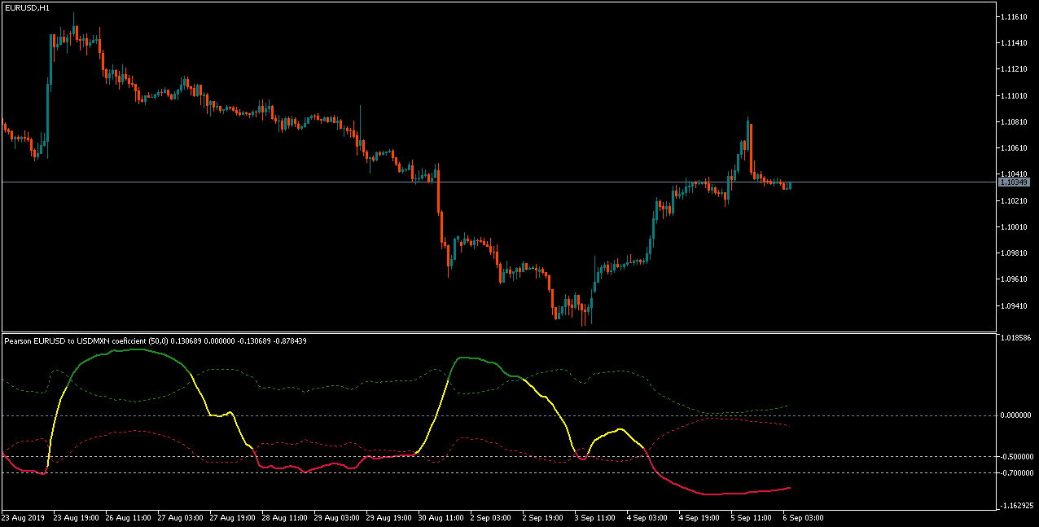Click time axis label 6 Sep 03:00
1039x527 pixels.
[804, 517]
